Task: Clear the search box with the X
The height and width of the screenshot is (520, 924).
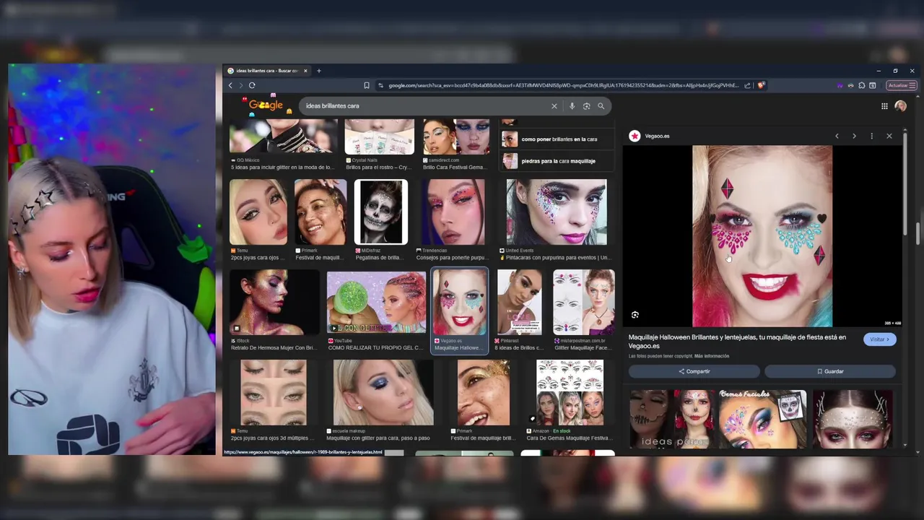Action: (x=554, y=106)
